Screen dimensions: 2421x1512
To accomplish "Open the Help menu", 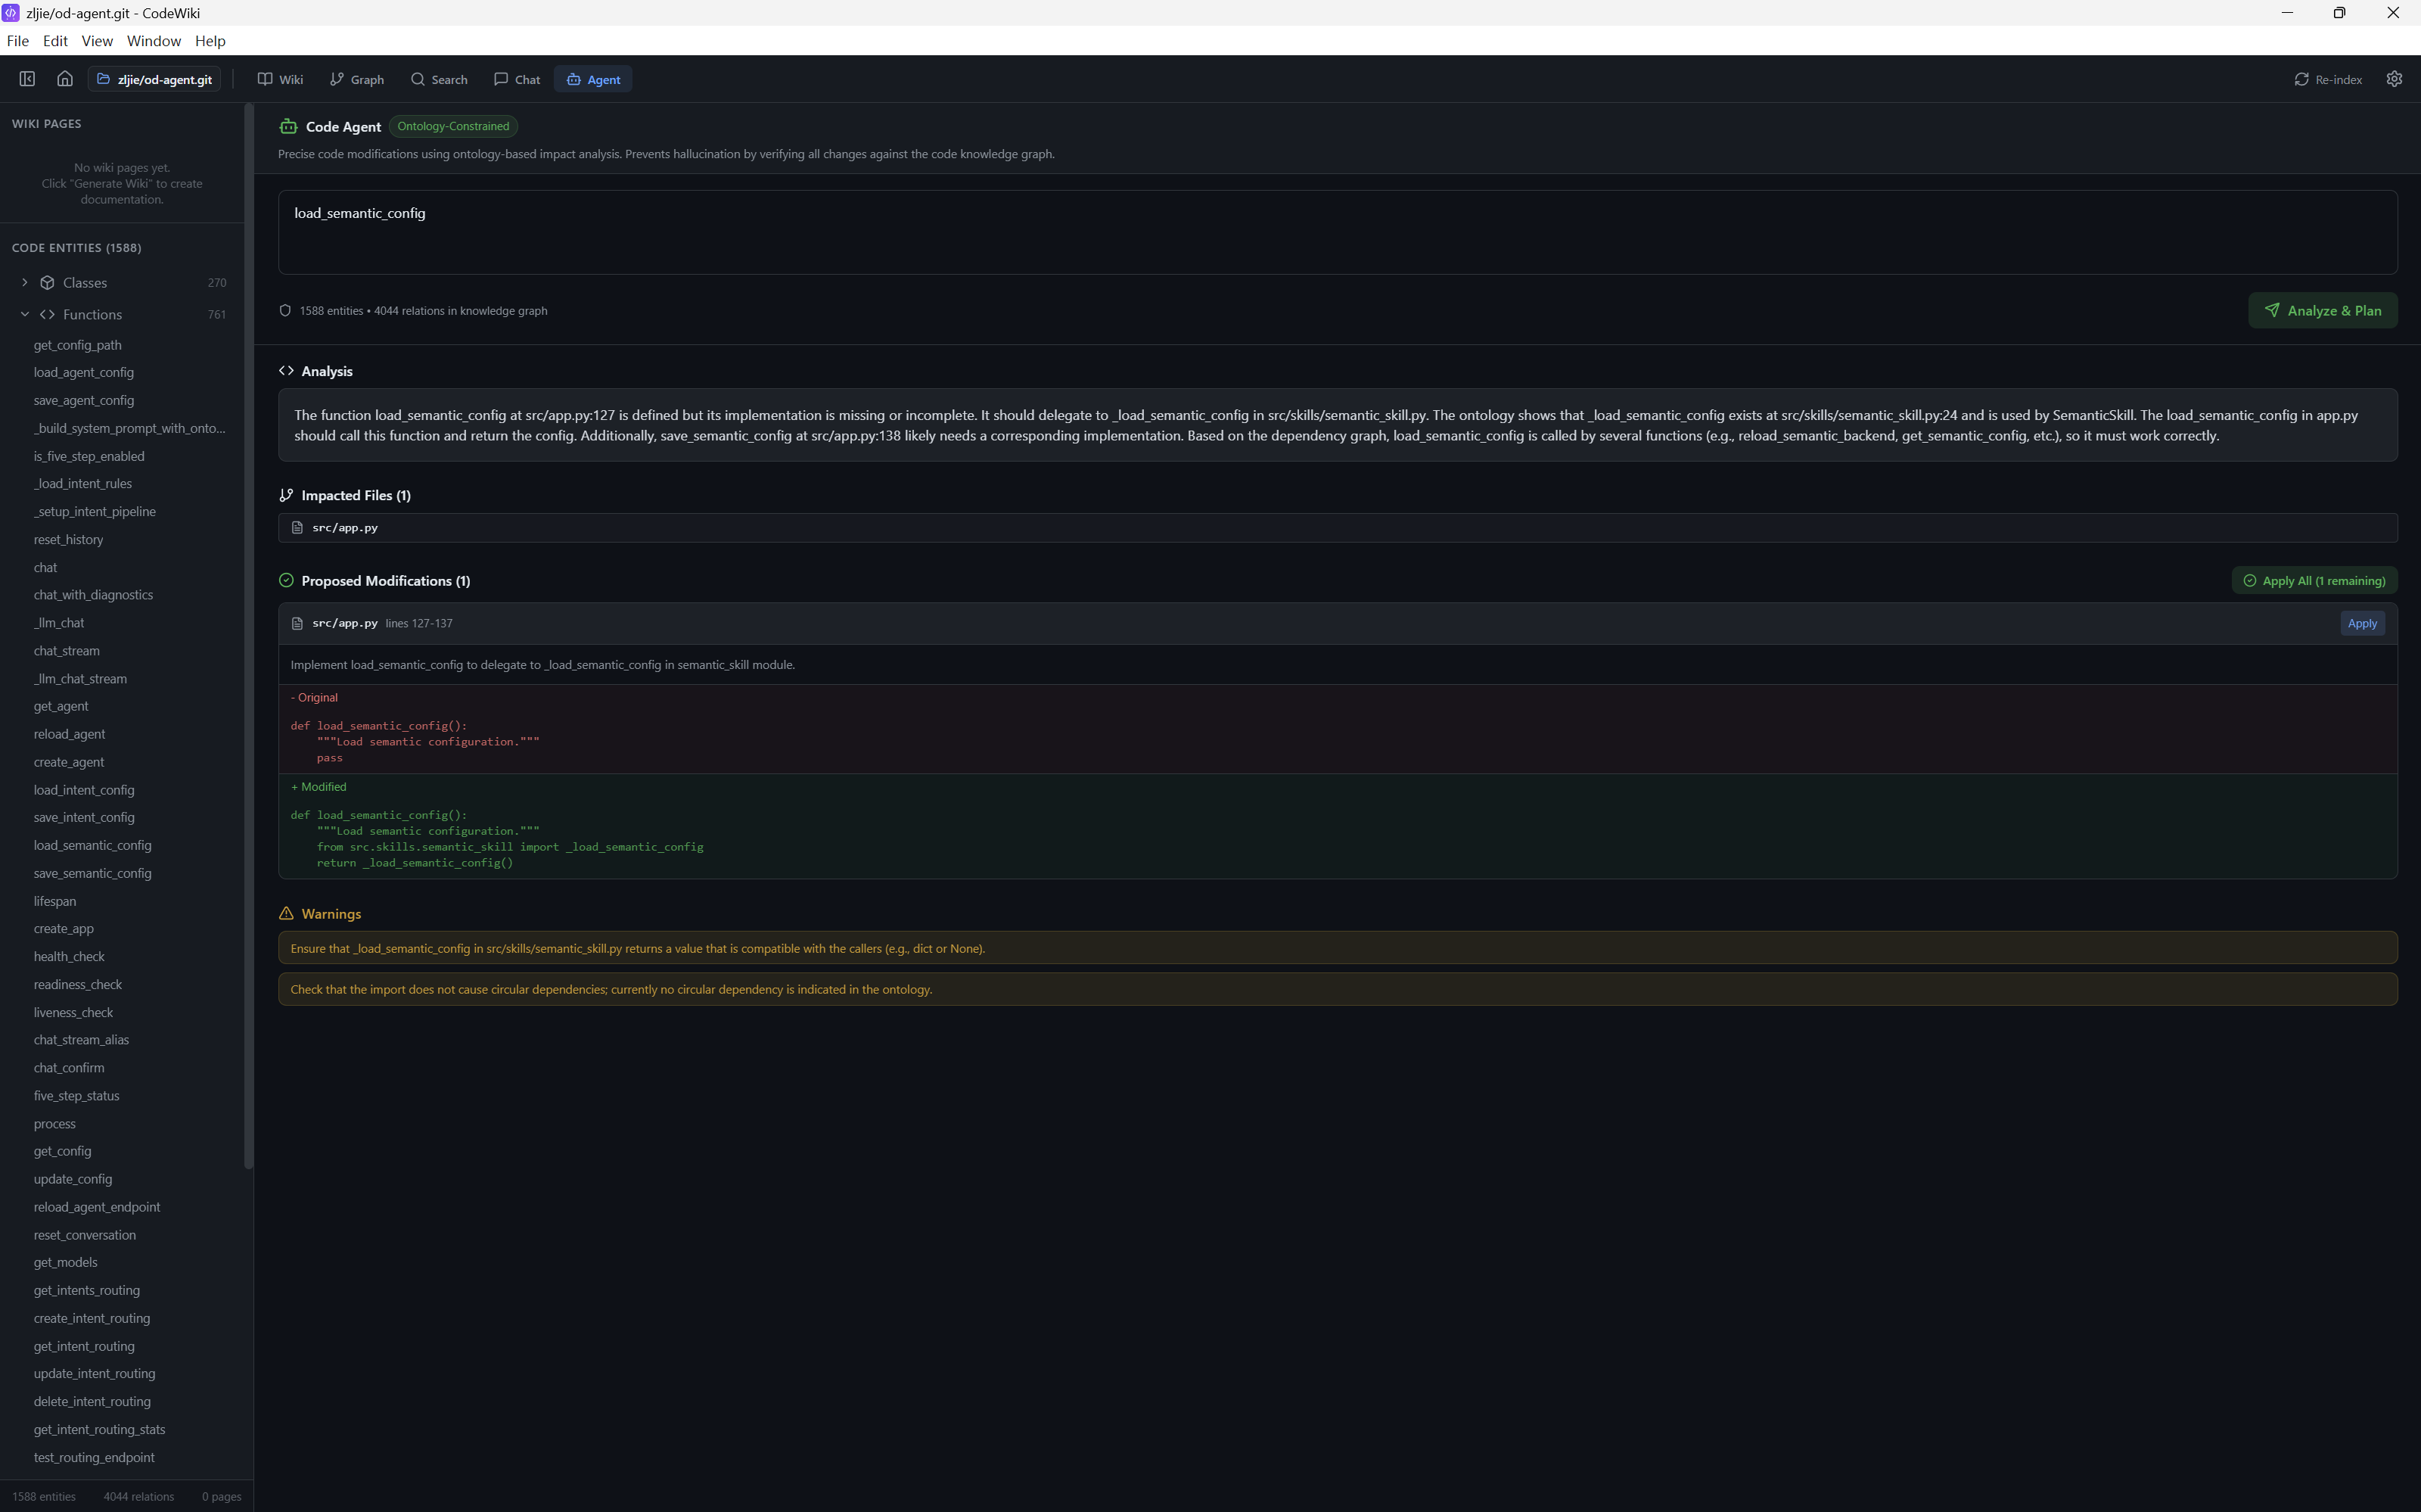I will 210,41.
